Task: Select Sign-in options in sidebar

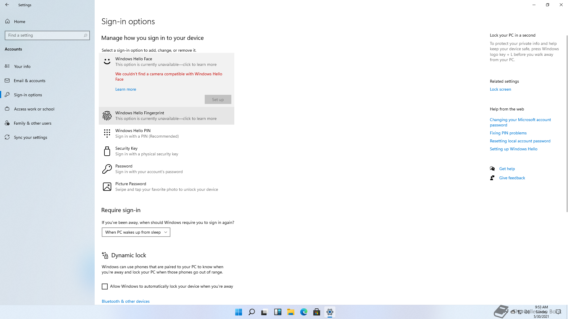Action: click(x=47, y=95)
